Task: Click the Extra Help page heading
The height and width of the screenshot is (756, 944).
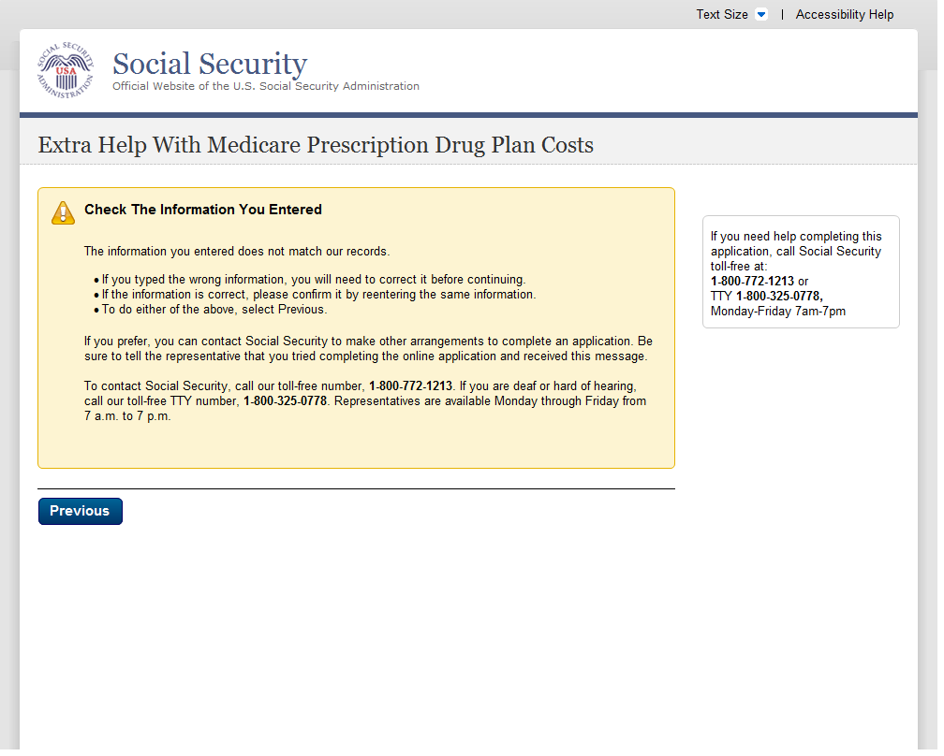Action: coord(316,145)
